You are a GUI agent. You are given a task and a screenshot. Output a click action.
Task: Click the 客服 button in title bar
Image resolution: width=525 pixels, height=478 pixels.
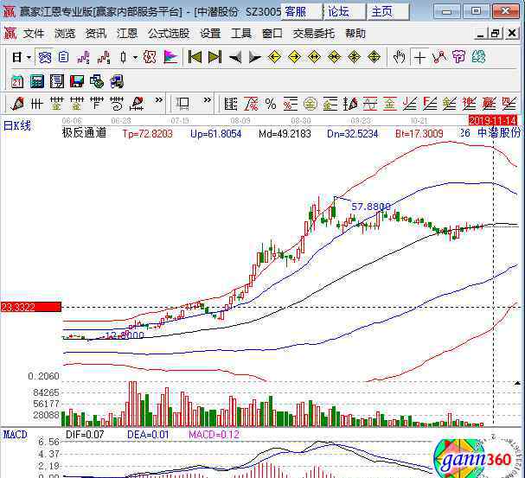pos(301,12)
